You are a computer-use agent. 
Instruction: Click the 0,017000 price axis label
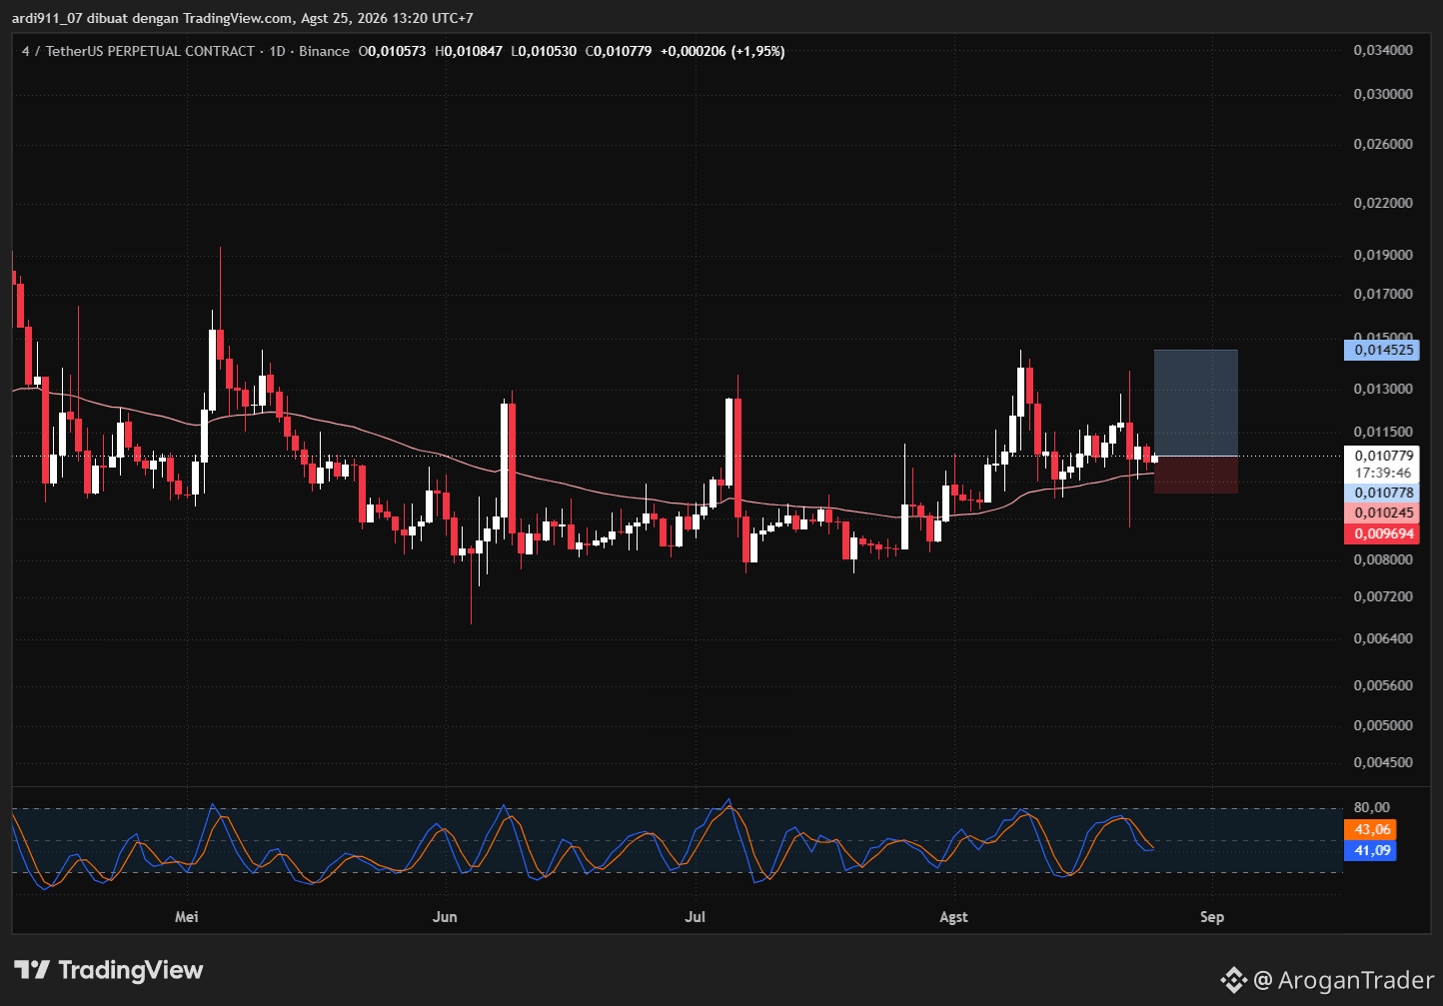click(1383, 294)
